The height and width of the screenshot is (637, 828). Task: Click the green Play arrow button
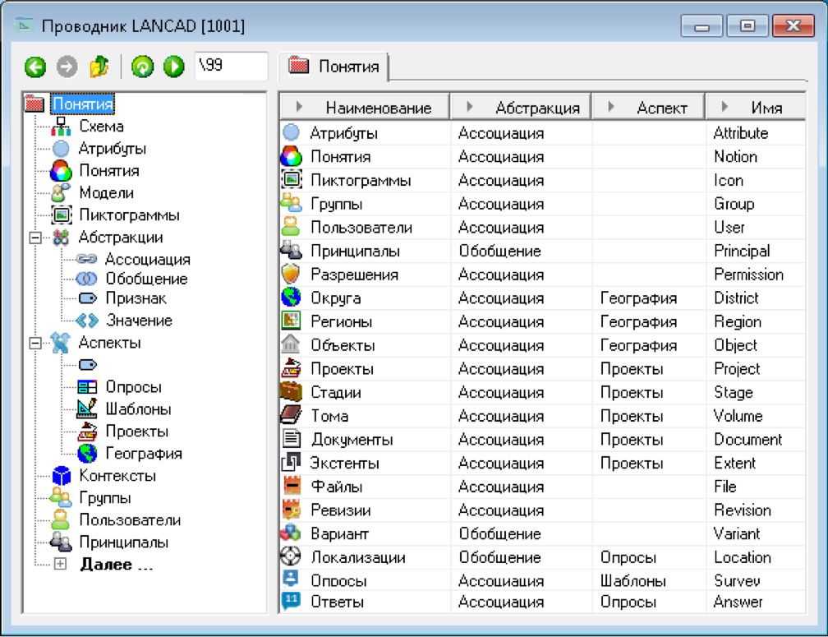pos(174,67)
